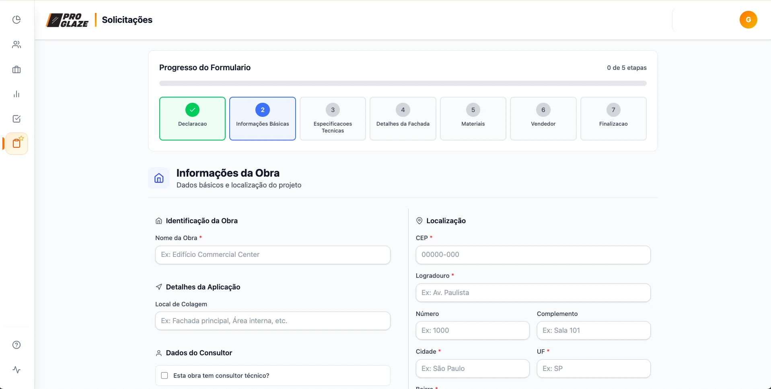Screen dimensions: 771x389
Task: Focus the UF input field
Action: tap(594, 369)
